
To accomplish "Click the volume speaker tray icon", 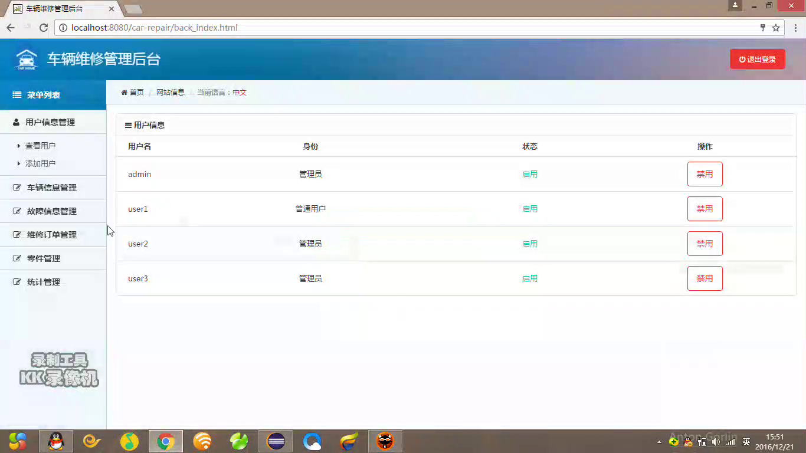I will click(x=716, y=441).
